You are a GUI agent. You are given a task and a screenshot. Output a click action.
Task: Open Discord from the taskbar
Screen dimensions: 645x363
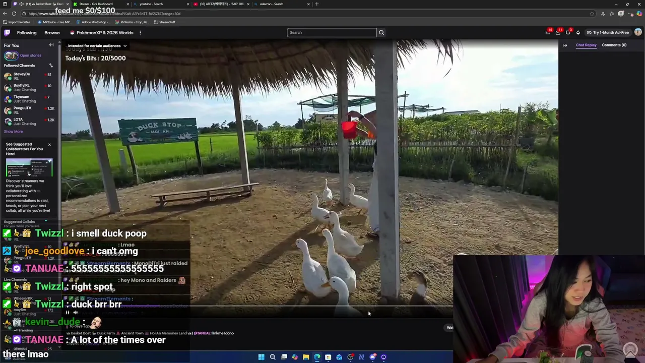(x=372, y=357)
